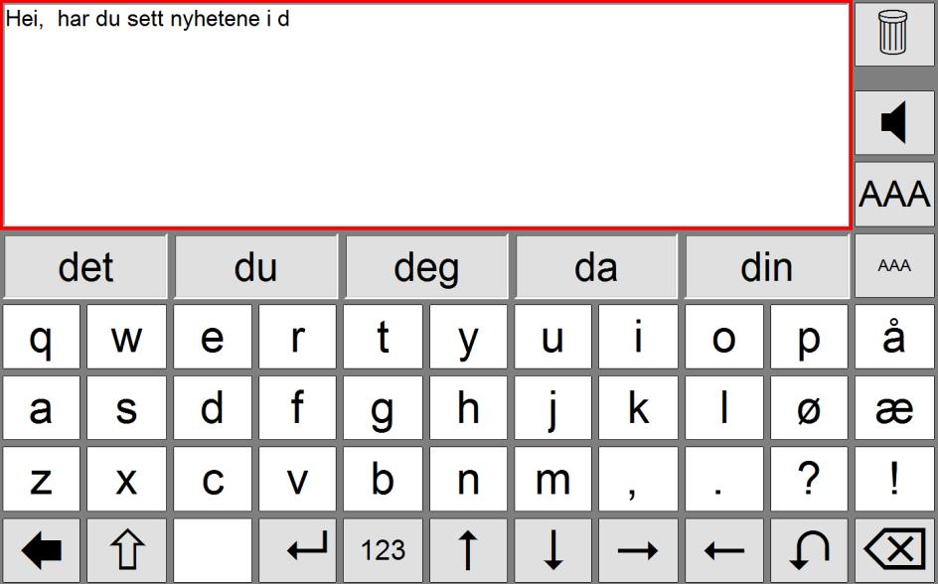This screenshot has width=938, height=584.
Task: Insert a new line with return key
Action: click(x=297, y=550)
